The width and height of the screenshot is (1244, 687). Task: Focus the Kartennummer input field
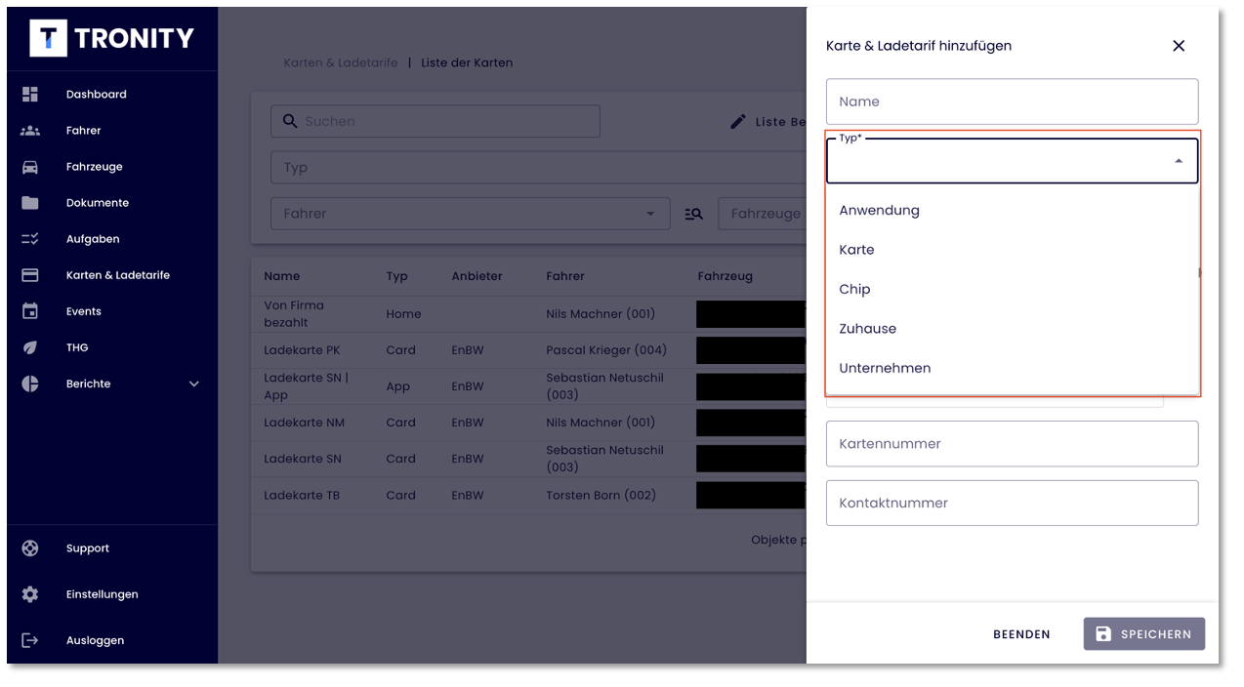[x=1012, y=444]
